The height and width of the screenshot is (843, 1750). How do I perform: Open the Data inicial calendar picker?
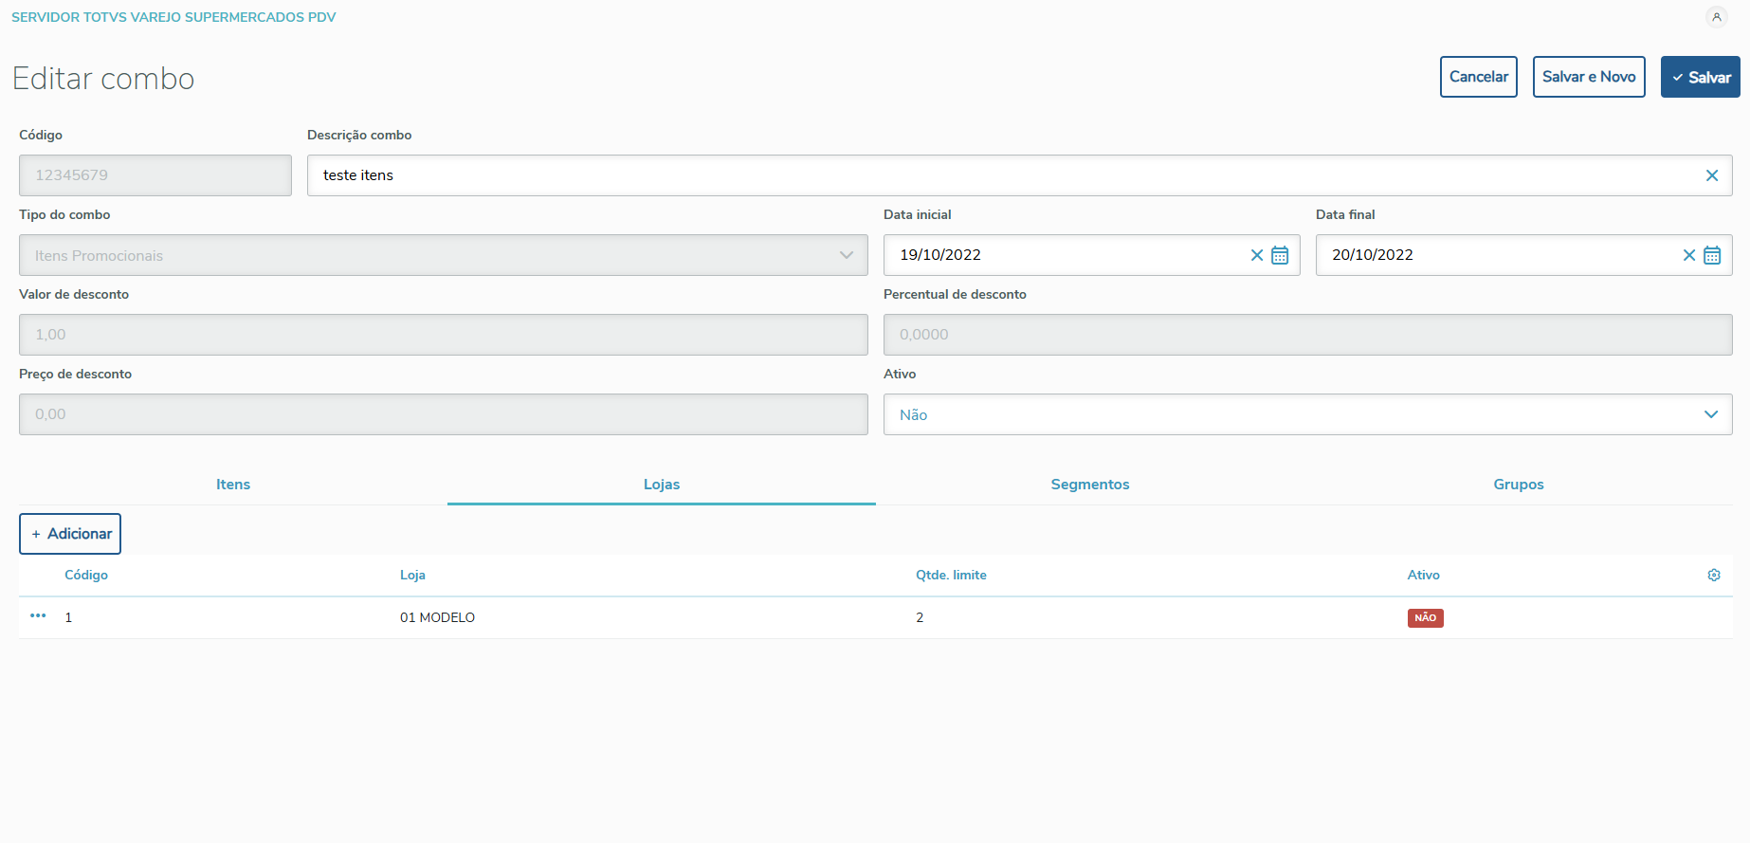1280,255
